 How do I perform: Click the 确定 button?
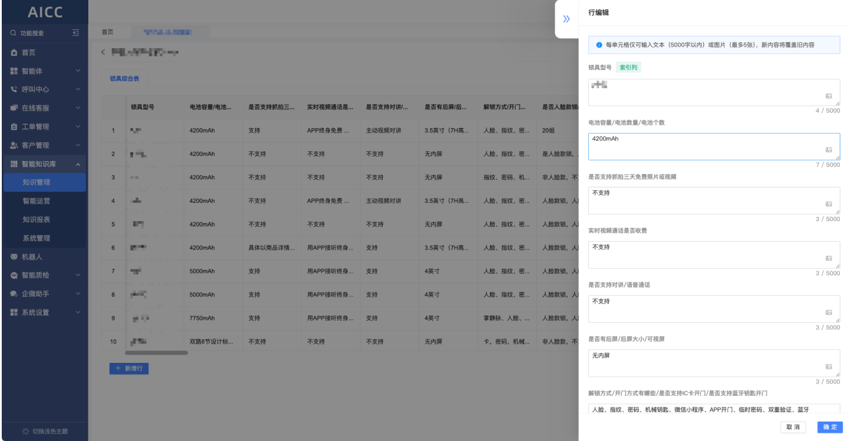click(830, 427)
